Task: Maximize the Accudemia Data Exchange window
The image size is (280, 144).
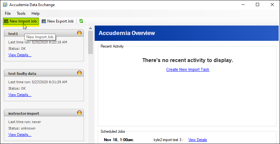Action: 257,4
